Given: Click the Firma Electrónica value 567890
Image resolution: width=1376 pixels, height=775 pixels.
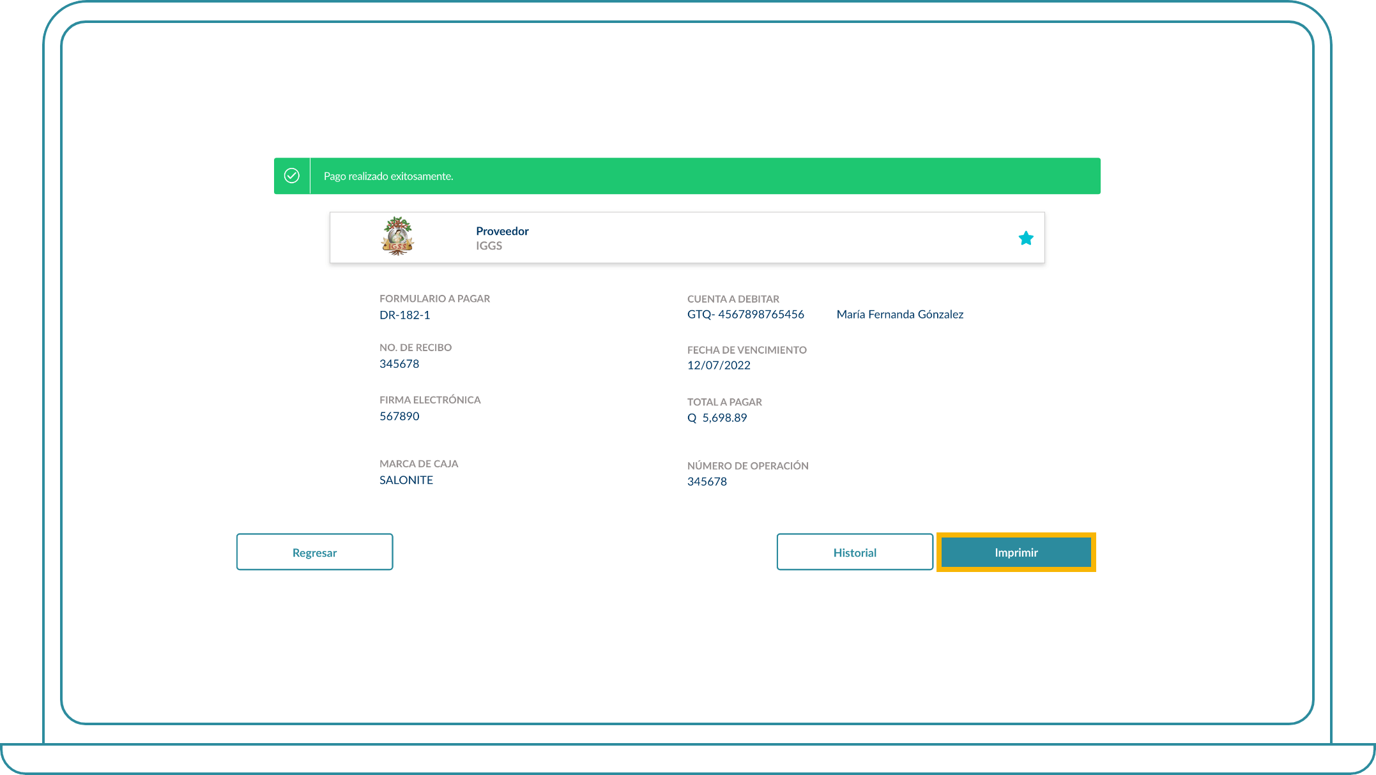Looking at the screenshot, I should click(x=399, y=416).
